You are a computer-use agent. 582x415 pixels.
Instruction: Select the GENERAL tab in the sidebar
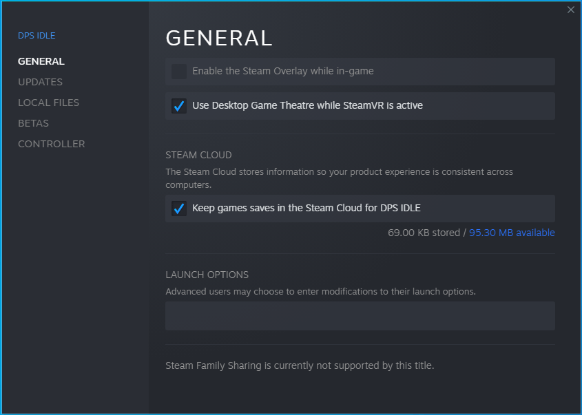[41, 61]
